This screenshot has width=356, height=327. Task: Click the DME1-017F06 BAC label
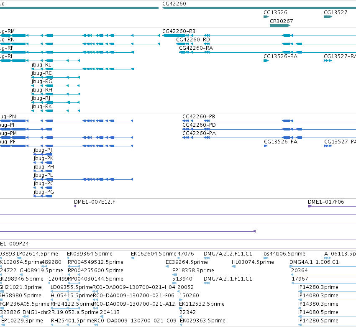[326, 202]
